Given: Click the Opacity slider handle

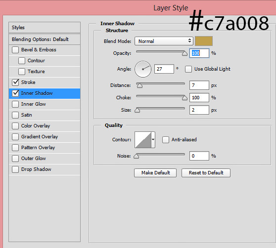Looking at the screenshot, I should click(x=184, y=53).
